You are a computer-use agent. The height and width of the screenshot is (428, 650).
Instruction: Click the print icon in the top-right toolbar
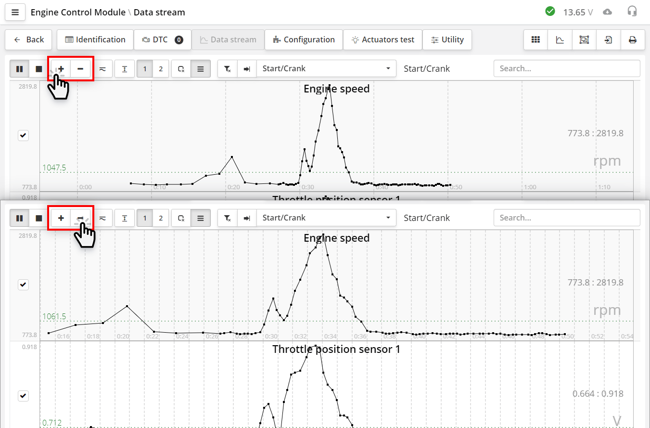pyautogui.click(x=632, y=40)
